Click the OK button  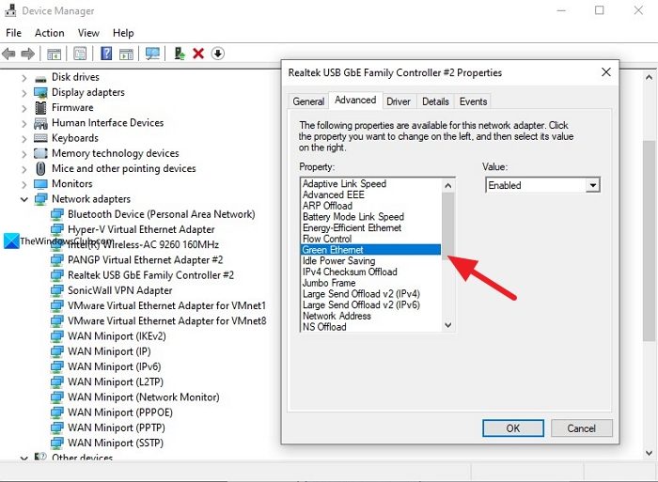[x=513, y=428]
